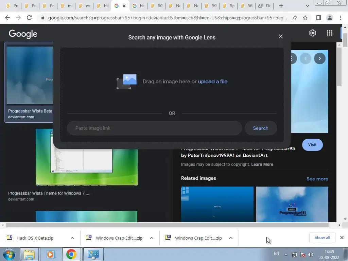This screenshot has height=261, width=348.
Task: Click the vertical page scrollbar thumb
Action: coord(345,40)
